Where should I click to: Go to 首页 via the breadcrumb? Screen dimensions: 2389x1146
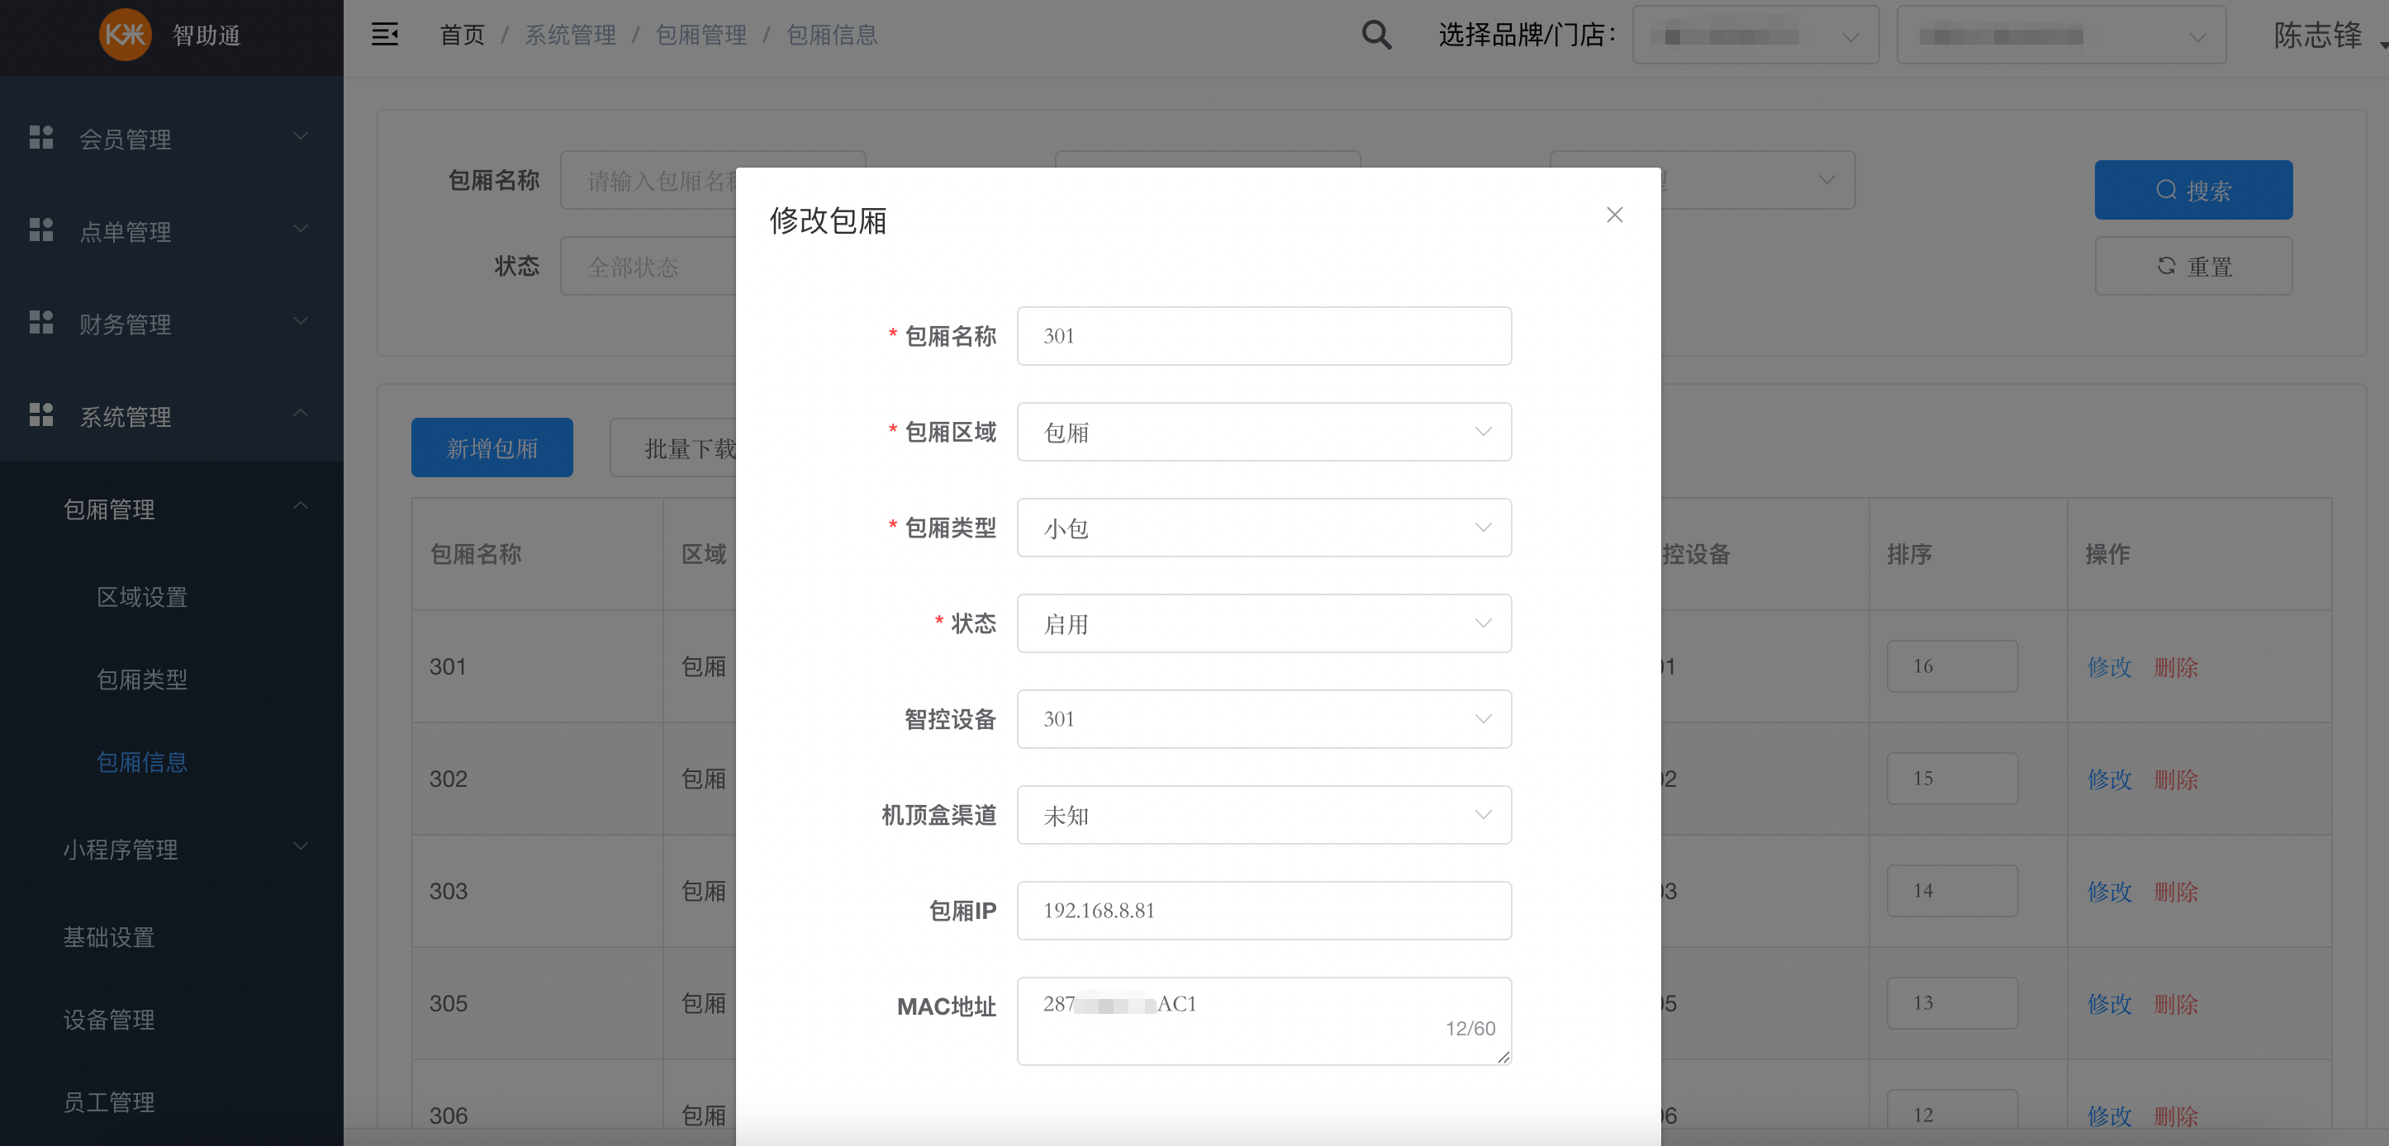coord(461,35)
